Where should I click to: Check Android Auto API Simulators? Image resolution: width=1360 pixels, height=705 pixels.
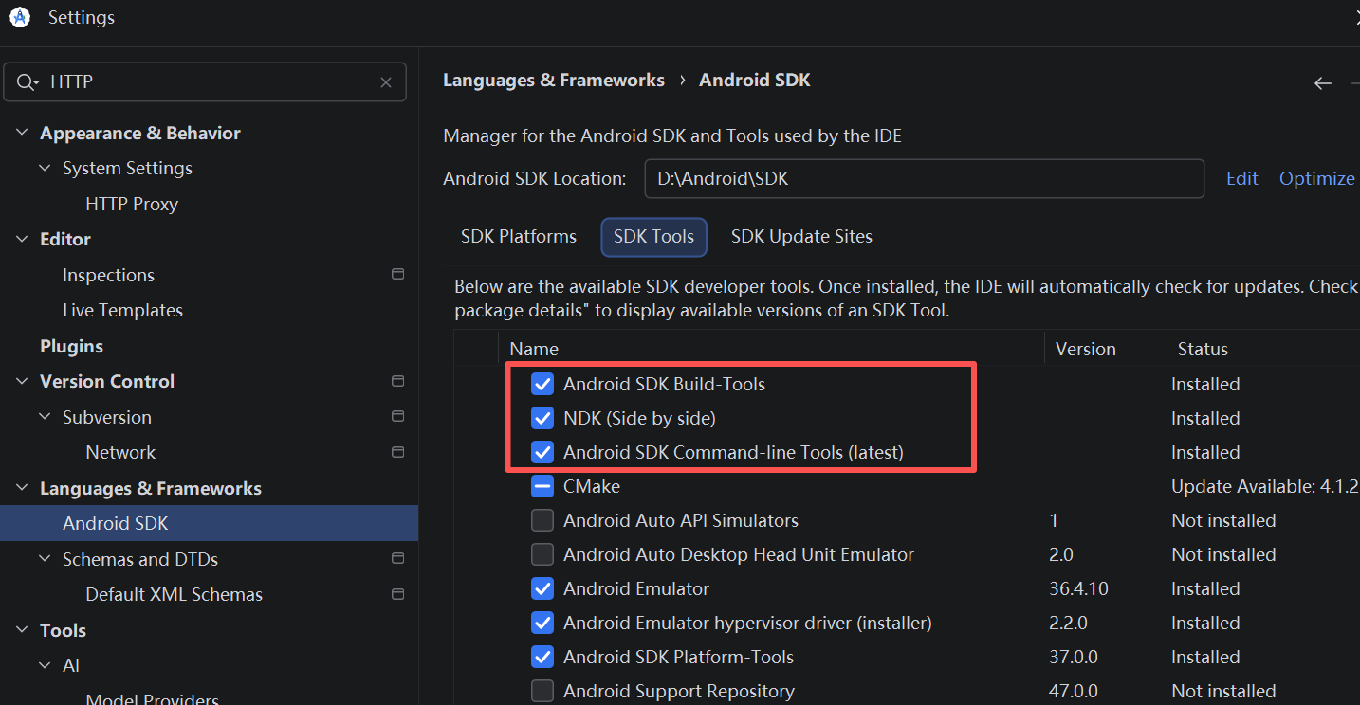pos(542,520)
